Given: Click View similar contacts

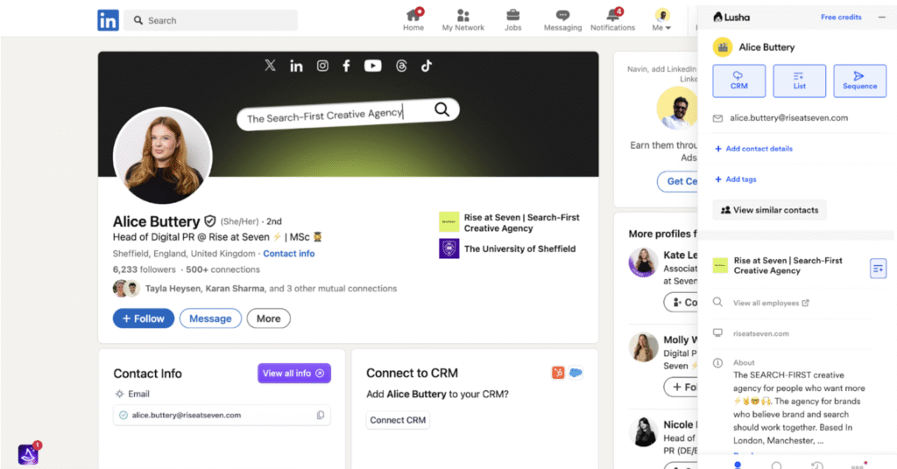Looking at the screenshot, I should pos(769,210).
